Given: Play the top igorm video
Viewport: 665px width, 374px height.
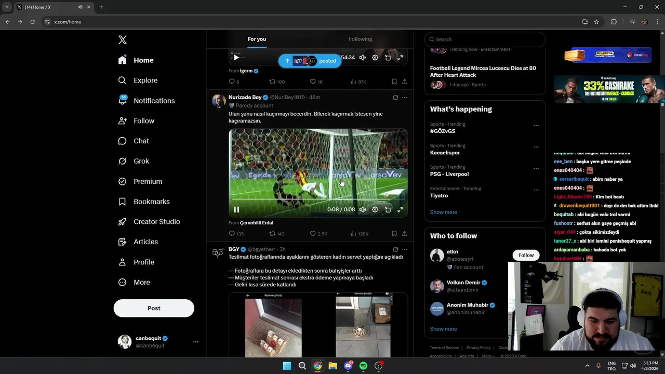Looking at the screenshot, I should [x=236, y=58].
